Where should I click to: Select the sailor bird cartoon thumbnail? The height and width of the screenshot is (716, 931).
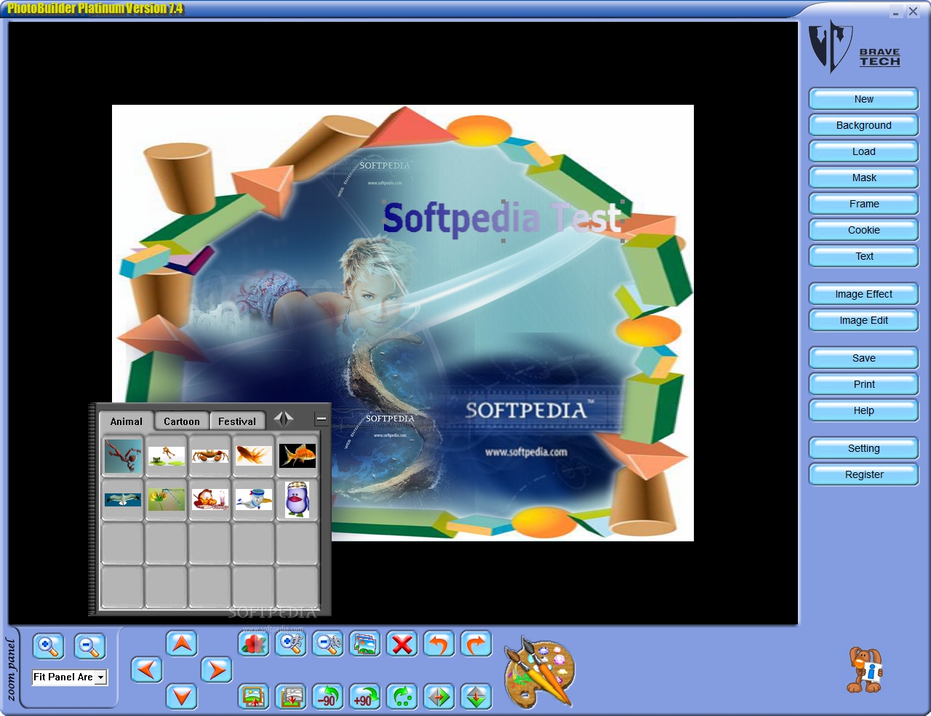tap(254, 500)
